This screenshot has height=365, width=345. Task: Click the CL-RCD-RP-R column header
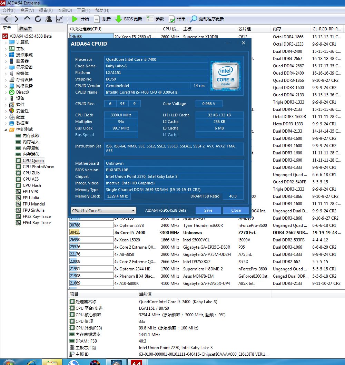click(326, 29)
